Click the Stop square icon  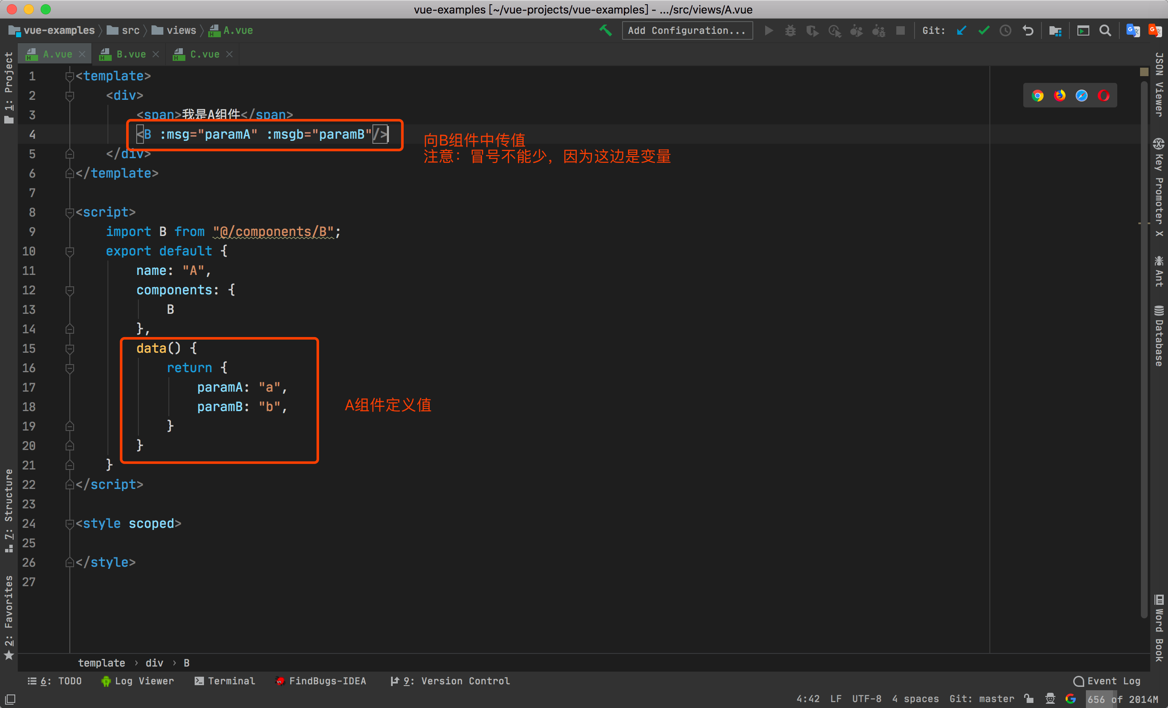900,31
